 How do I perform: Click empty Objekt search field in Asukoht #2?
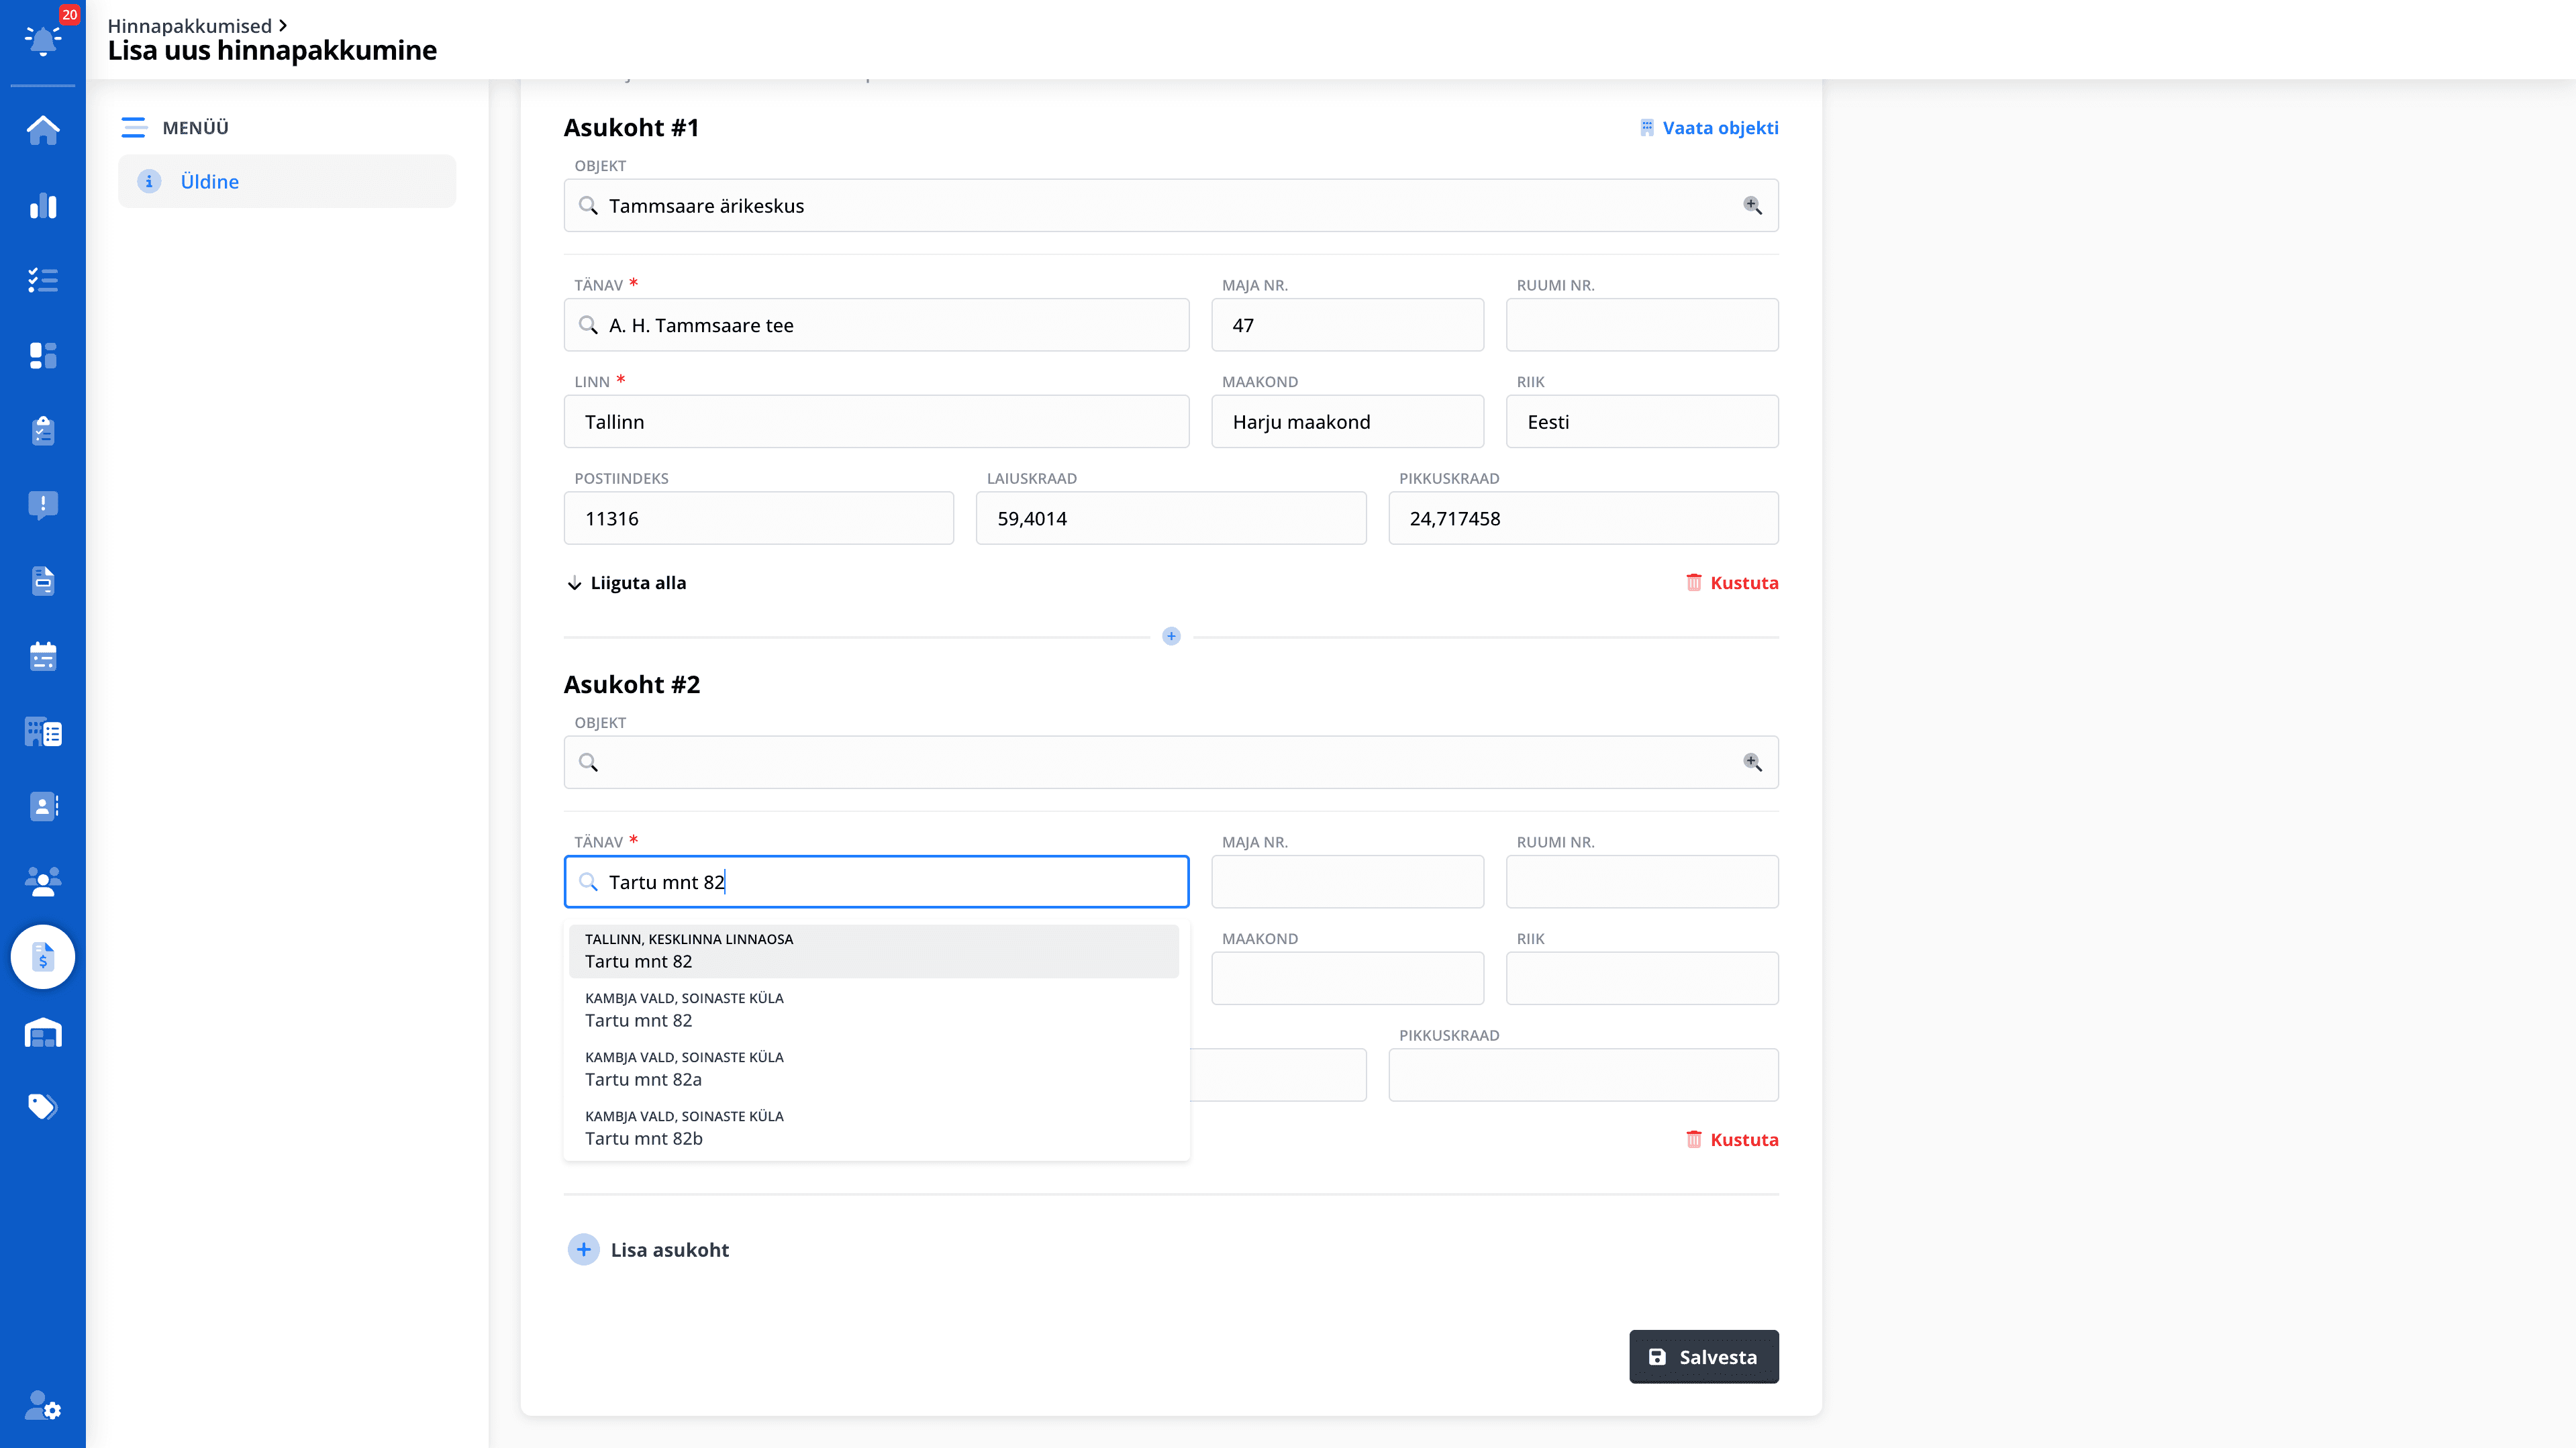[1171, 762]
